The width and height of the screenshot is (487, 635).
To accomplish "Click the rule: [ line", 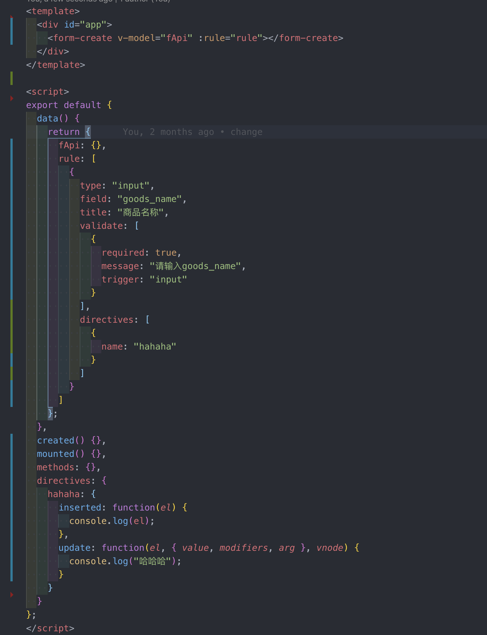I will click(77, 159).
